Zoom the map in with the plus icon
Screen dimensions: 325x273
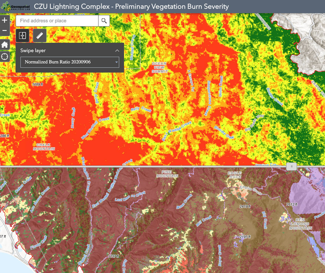[x=5, y=20]
